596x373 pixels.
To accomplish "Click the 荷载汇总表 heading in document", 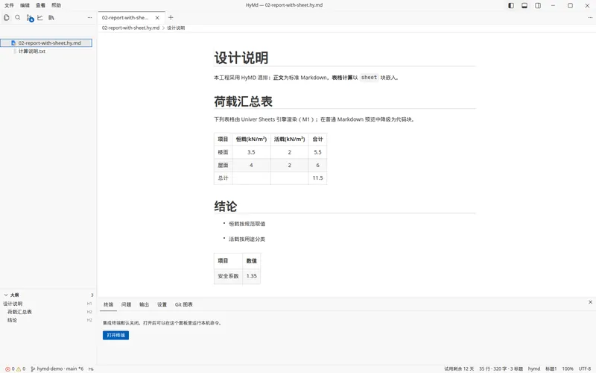I will click(x=244, y=101).
